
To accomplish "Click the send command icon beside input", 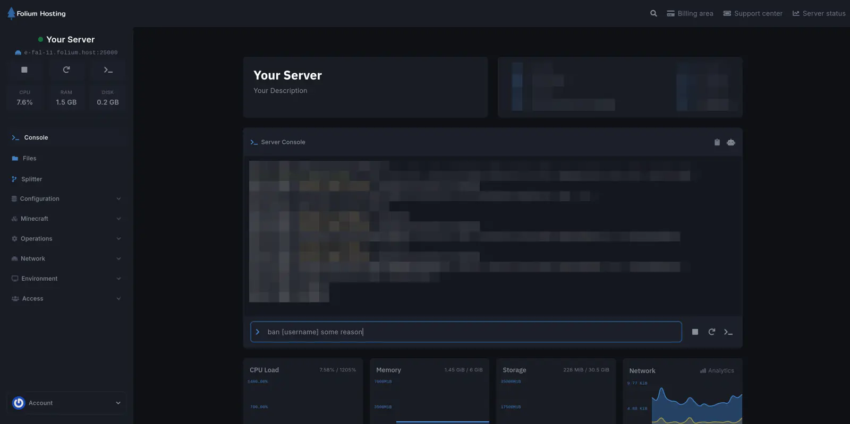I will (728, 332).
